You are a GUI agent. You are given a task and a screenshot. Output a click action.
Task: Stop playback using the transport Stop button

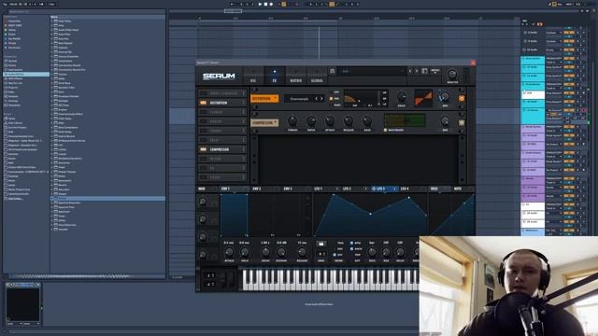265,4
